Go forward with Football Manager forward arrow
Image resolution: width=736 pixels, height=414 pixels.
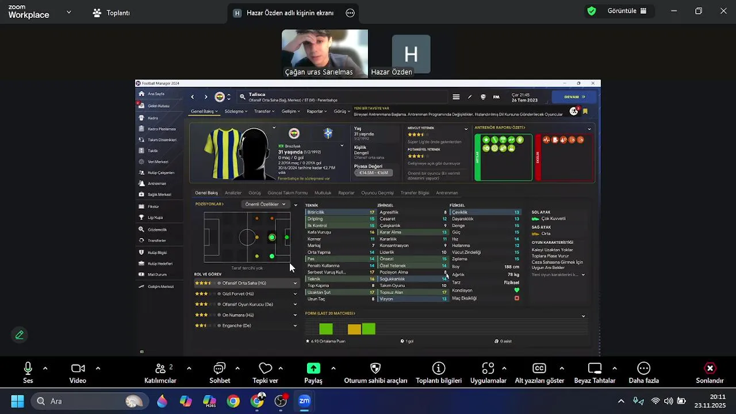point(206,97)
